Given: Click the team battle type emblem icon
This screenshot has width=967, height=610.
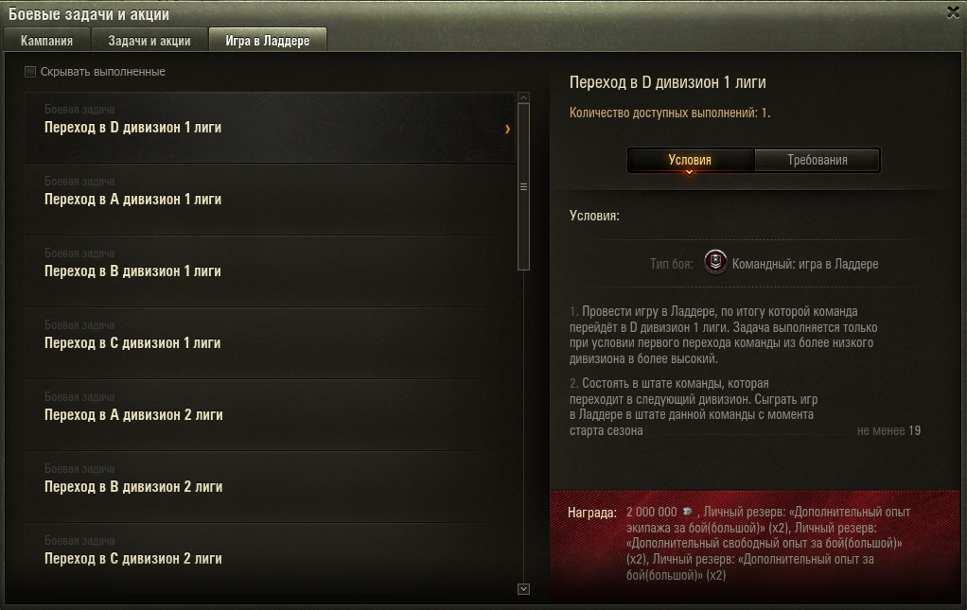Looking at the screenshot, I should point(715,263).
